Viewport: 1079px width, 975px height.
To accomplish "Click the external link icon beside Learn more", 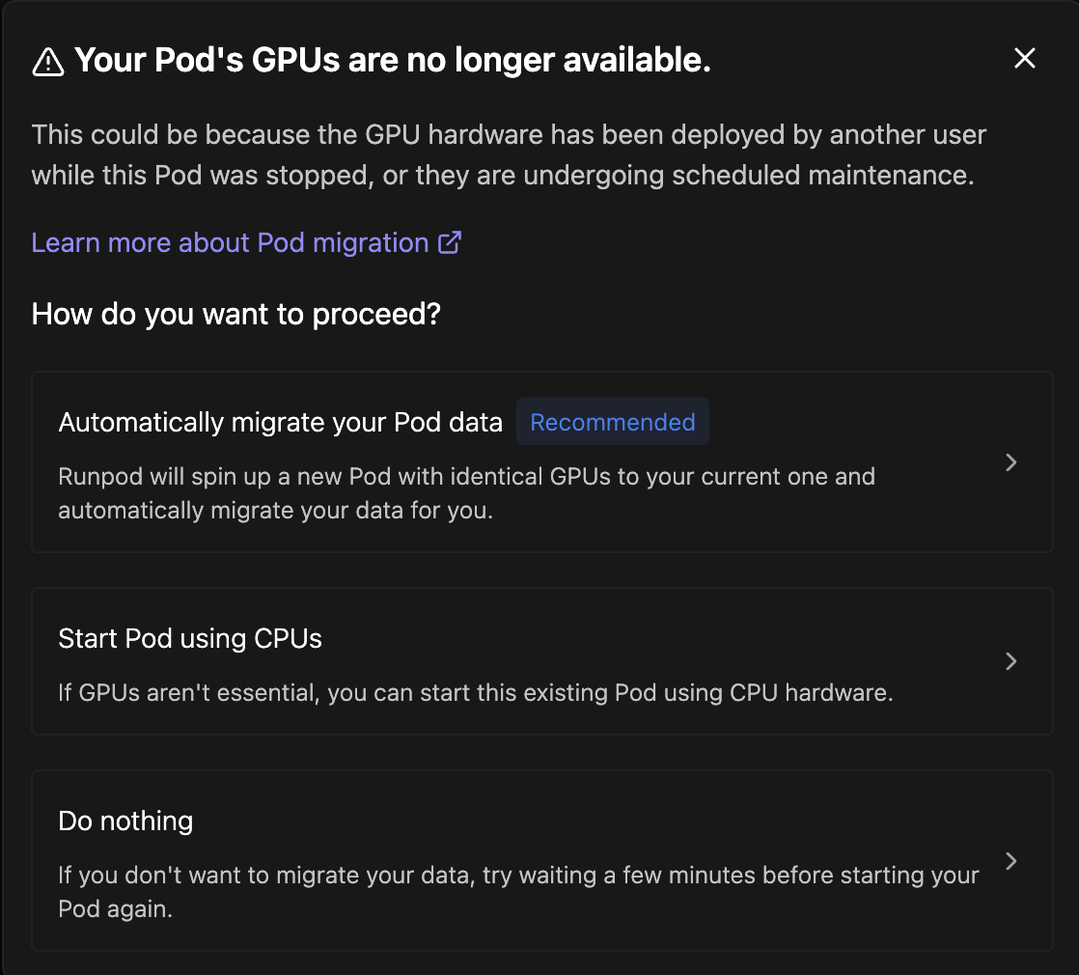I will 450,242.
